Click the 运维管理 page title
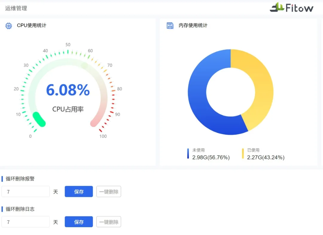323x235 pixels. click(x=16, y=8)
